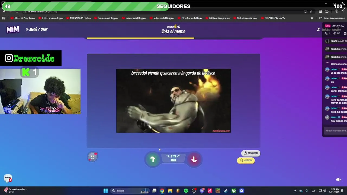Image resolution: width=347 pixels, height=195 pixels.
Task: Click the DESCARGAR download button
Action: tap(251, 153)
